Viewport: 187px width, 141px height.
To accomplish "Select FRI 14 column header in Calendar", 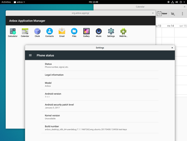I will tap(170, 26).
